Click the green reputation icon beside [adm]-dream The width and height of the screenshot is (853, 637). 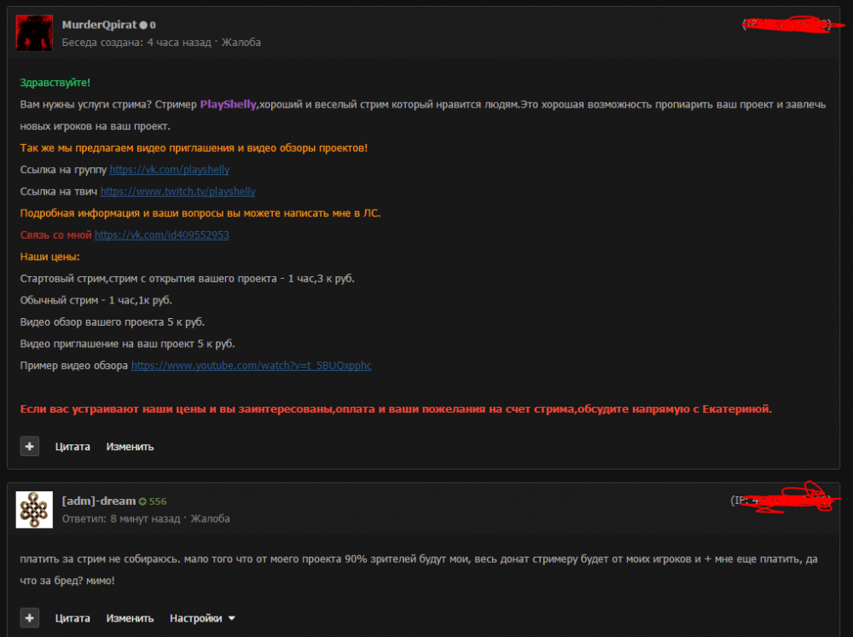[x=142, y=501]
